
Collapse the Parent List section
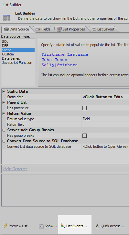coord(4,103)
